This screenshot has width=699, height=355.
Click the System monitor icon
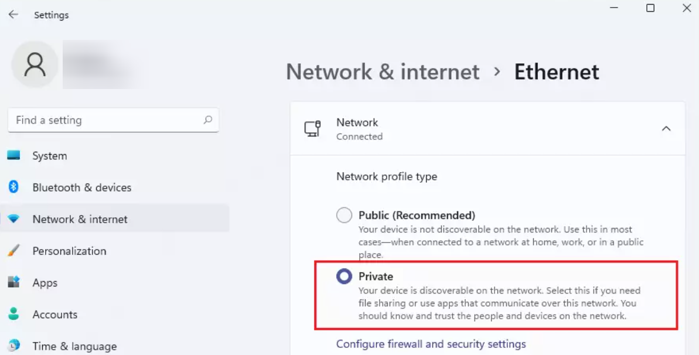click(13, 156)
